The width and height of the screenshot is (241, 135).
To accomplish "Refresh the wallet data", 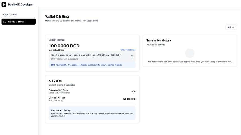I will (x=231, y=27).
